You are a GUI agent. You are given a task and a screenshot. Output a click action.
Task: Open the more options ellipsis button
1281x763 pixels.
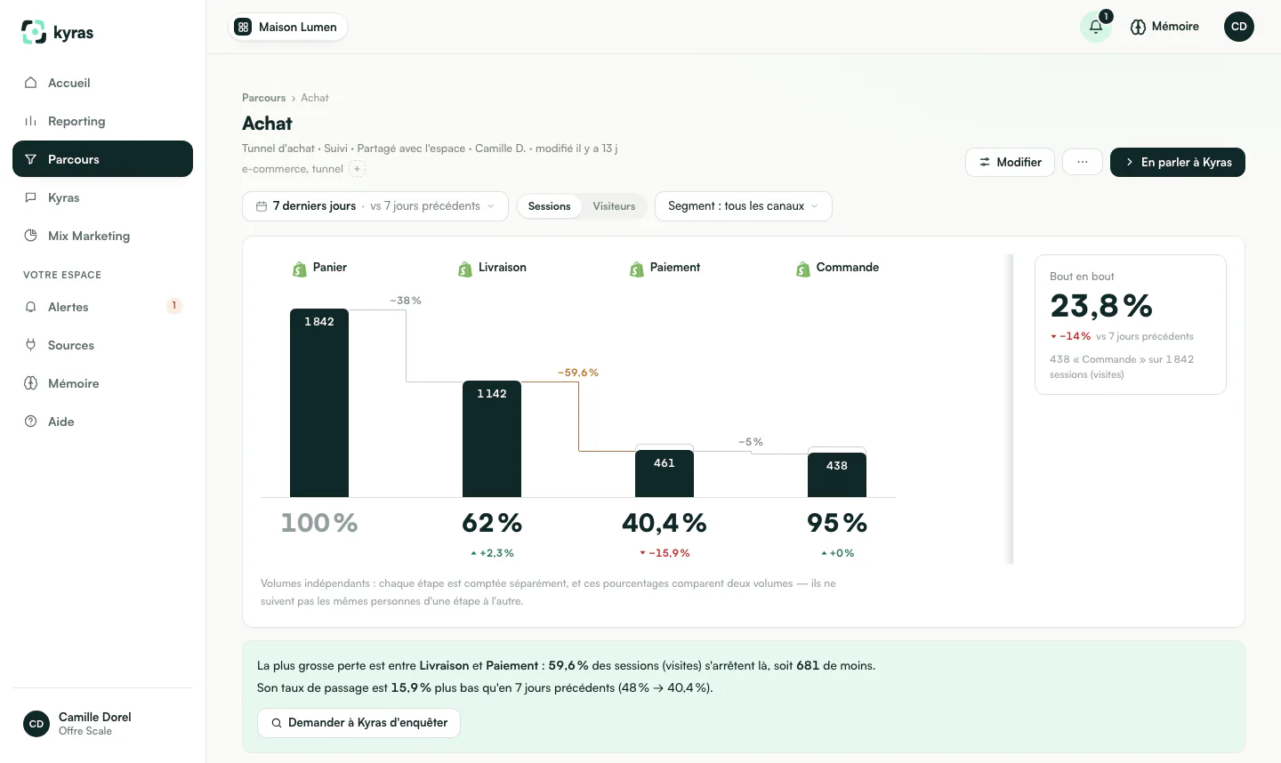tap(1083, 162)
